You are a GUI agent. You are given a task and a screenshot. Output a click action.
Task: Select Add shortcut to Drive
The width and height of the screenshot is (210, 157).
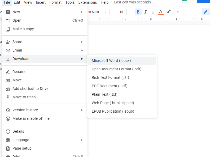(30, 89)
